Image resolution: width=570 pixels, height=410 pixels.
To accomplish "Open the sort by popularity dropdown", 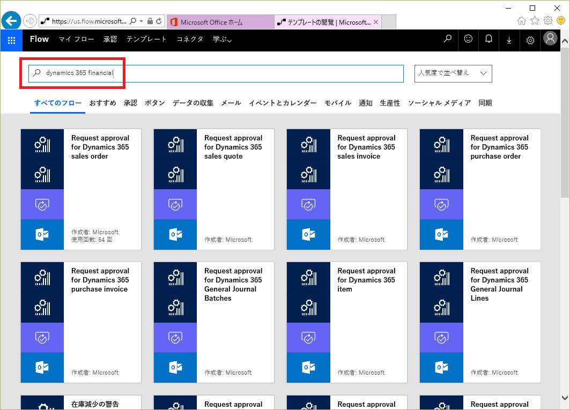I will 453,73.
